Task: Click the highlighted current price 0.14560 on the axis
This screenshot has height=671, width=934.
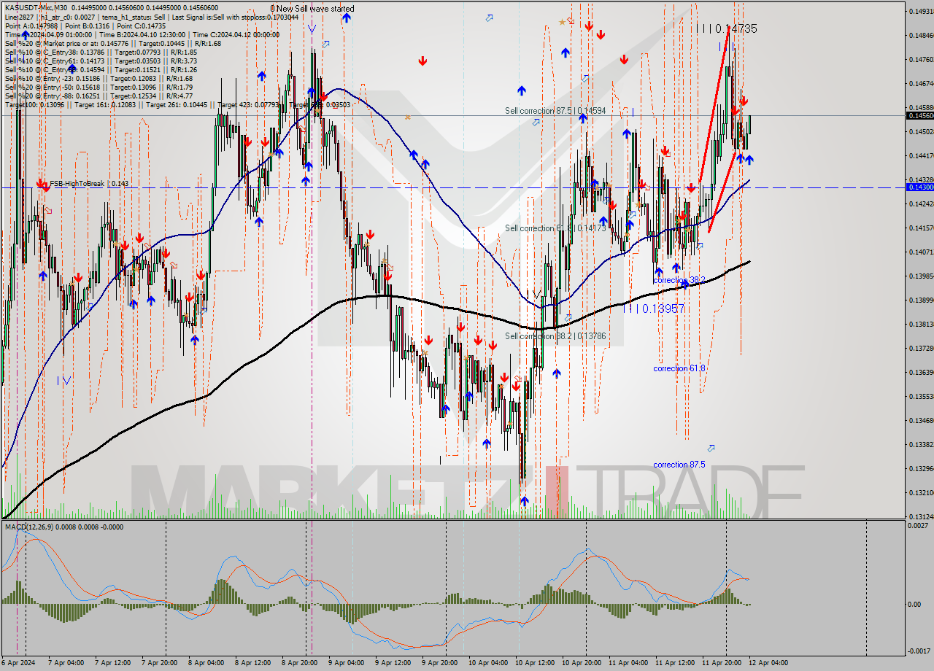Action: [919, 115]
